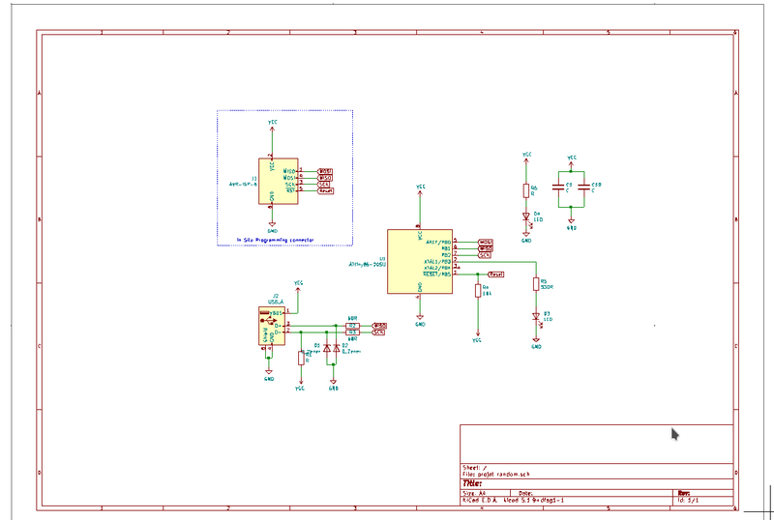Select the "In Situ Programming connector" text

pyautogui.click(x=275, y=238)
